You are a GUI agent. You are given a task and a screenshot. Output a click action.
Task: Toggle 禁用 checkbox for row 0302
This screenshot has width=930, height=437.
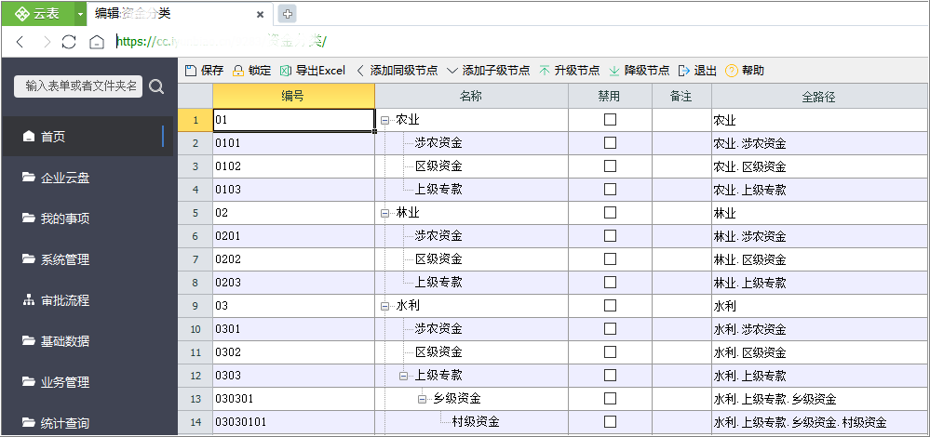pos(610,351)
